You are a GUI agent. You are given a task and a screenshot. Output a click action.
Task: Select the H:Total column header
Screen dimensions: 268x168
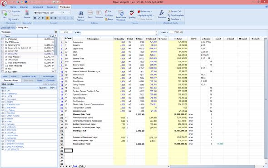point(178,39)
